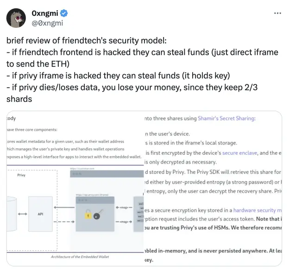Click the blue verified badge icon
289x272 pixels.
pos(64,13)
